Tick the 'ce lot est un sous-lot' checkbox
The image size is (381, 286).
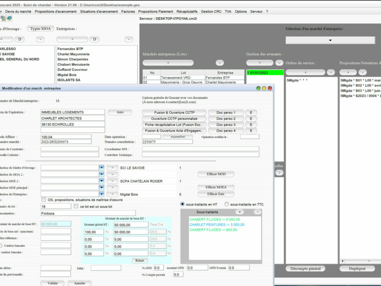(76, 206)
